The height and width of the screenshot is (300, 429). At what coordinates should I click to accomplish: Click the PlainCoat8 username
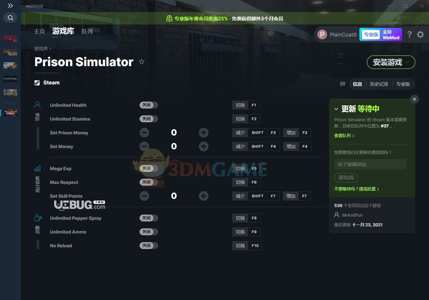[x=343, y=34]
